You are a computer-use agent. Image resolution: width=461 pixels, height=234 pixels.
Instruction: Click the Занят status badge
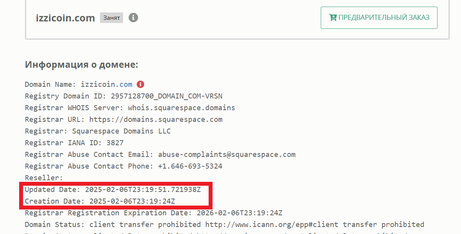pos(111,18)
